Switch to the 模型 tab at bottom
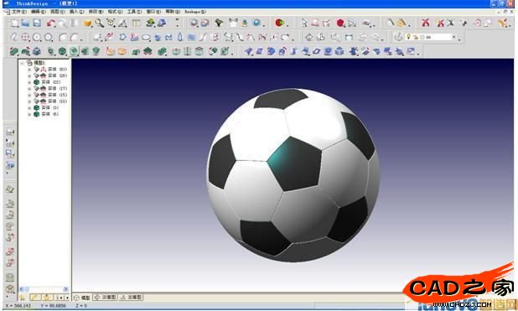 click(x=82, y=298)
